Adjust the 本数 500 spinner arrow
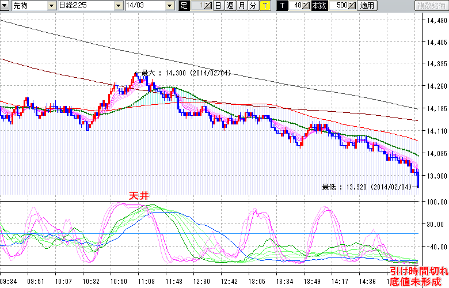 click(352, 6)
